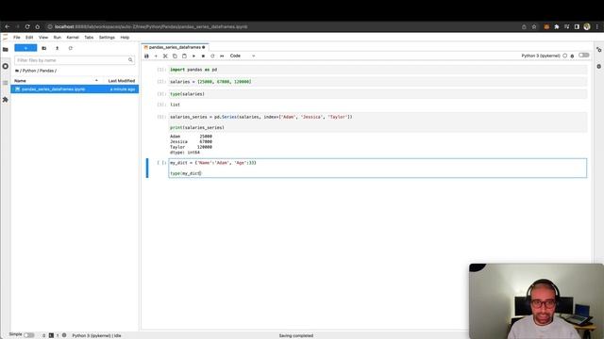Click the Series printed output text
This screenshot has height=339, width=604.
pyautogui.click(x=191, y=144)
